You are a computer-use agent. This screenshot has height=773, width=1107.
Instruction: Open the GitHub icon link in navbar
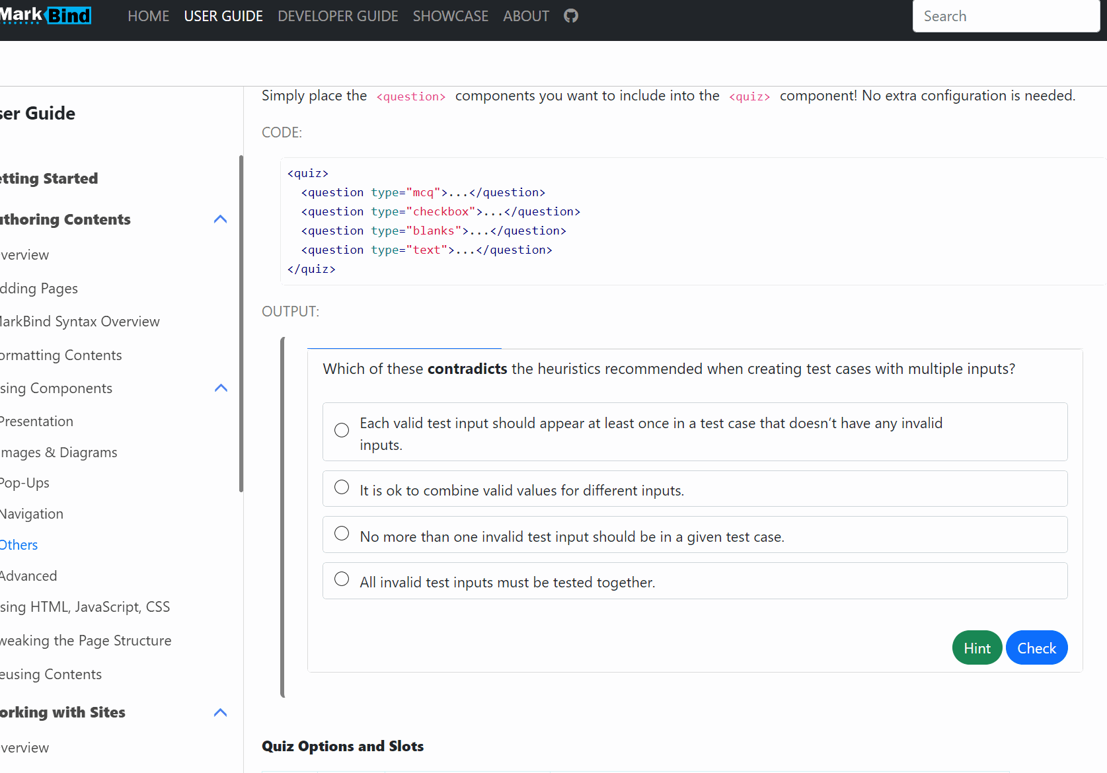(x=571, y=16)
